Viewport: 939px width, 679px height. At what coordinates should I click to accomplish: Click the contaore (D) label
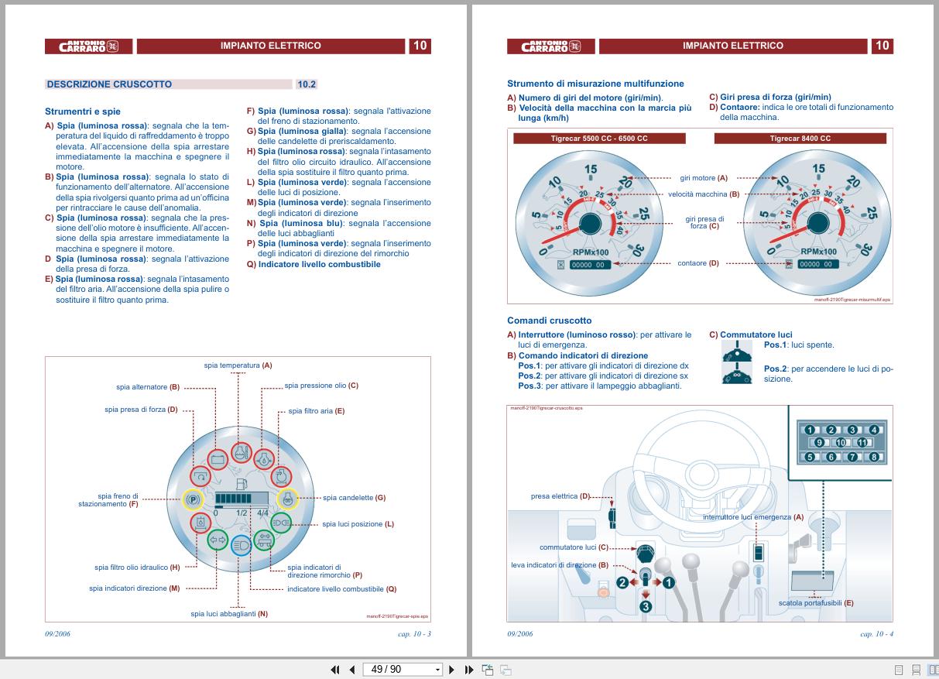click(x=698, y=263)
